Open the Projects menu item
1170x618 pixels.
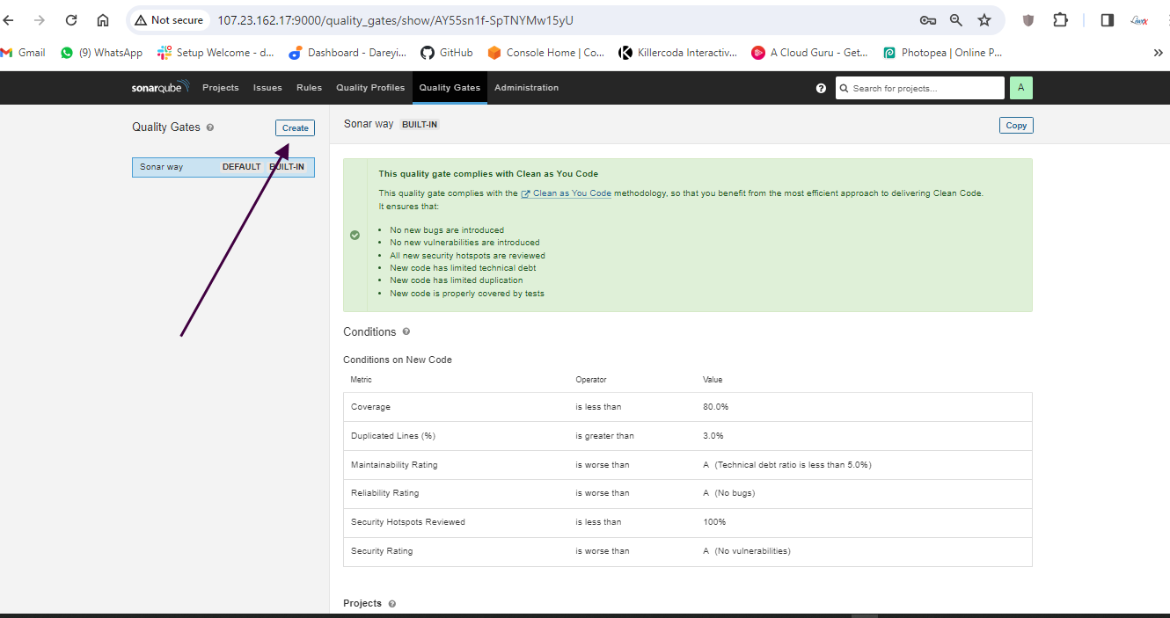click(x=220, y=88)
